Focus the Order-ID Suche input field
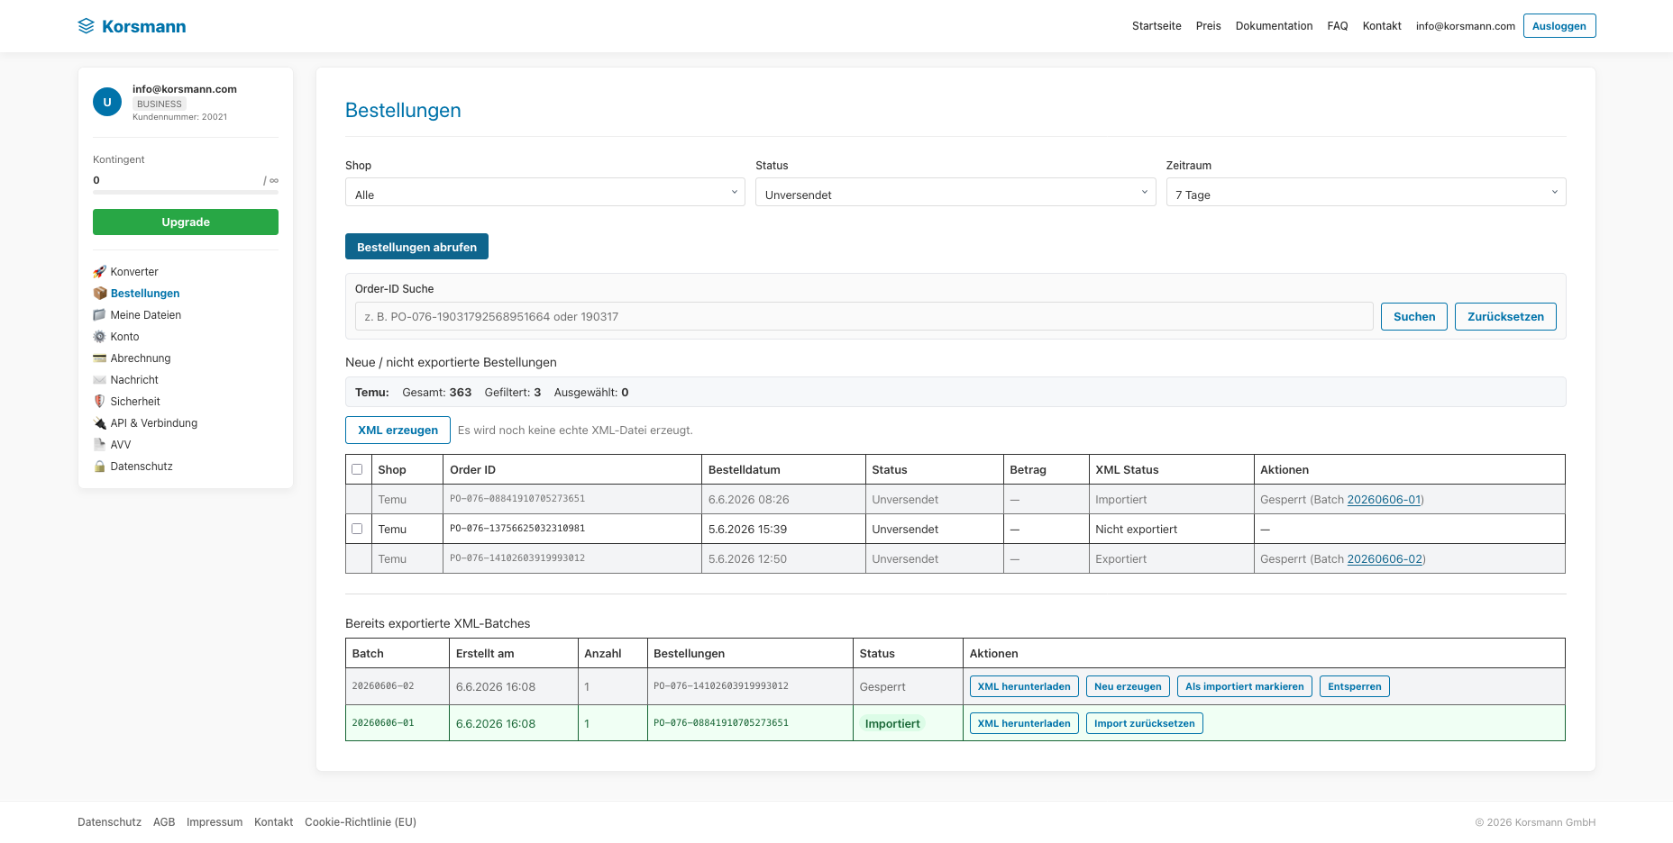The height and width of the screenshot is (843, 1673). click(864, 317)
